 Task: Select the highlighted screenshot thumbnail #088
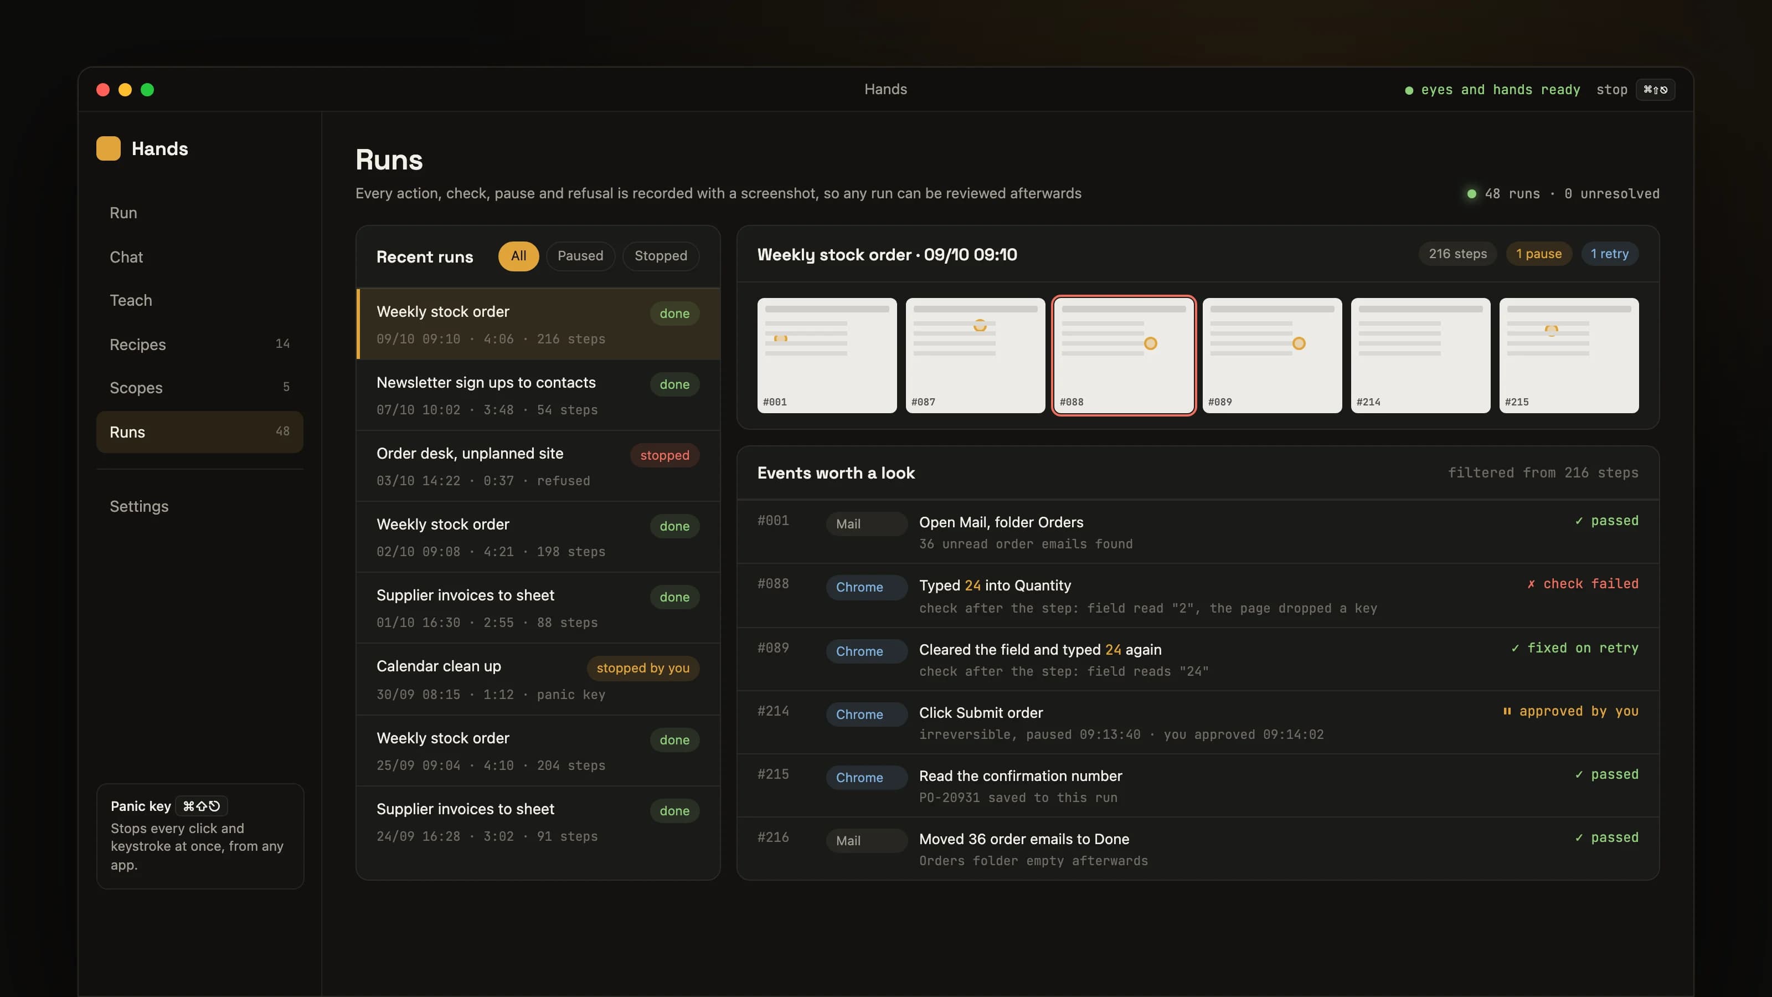click(1124, 355)
